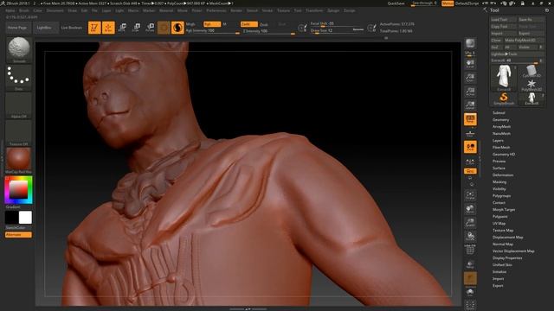The image size is (554, 311).
Task: Open the Alpha Off selector
Action: (19, 105)
